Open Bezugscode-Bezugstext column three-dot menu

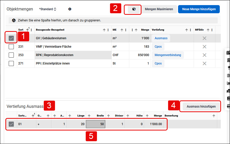pyautogui.click(x=108, y=30)
